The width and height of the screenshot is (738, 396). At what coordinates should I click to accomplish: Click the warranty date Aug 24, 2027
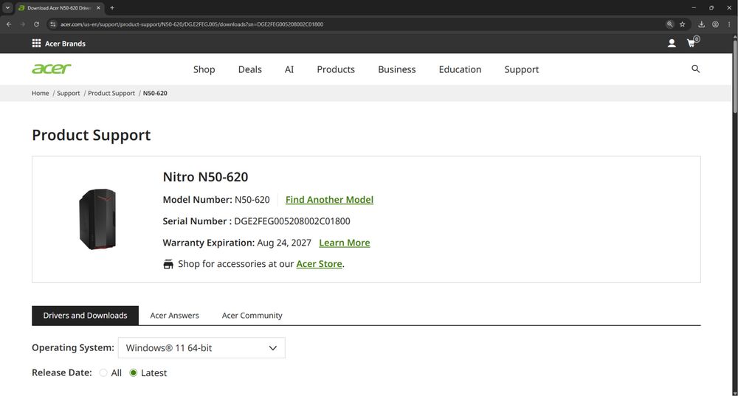pyautogui.click(x=284, y=243)
